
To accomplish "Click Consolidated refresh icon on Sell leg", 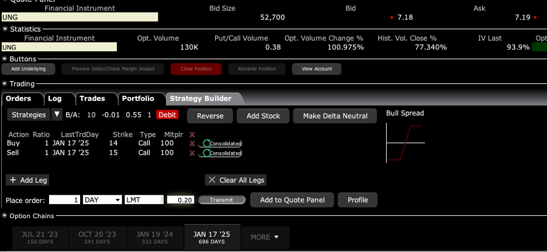I will (x=207, y=153).
